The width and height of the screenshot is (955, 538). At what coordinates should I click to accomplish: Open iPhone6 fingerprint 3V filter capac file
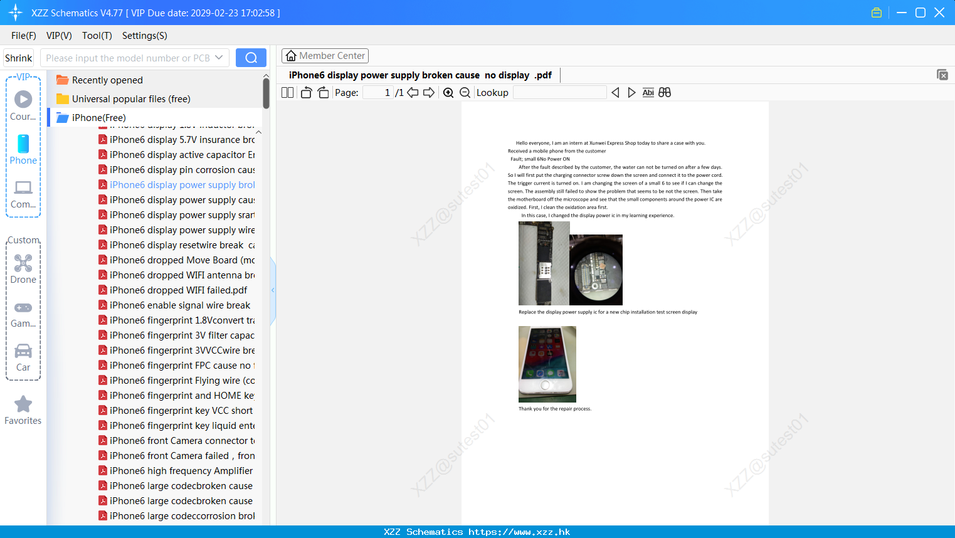[x=177, y=335]
